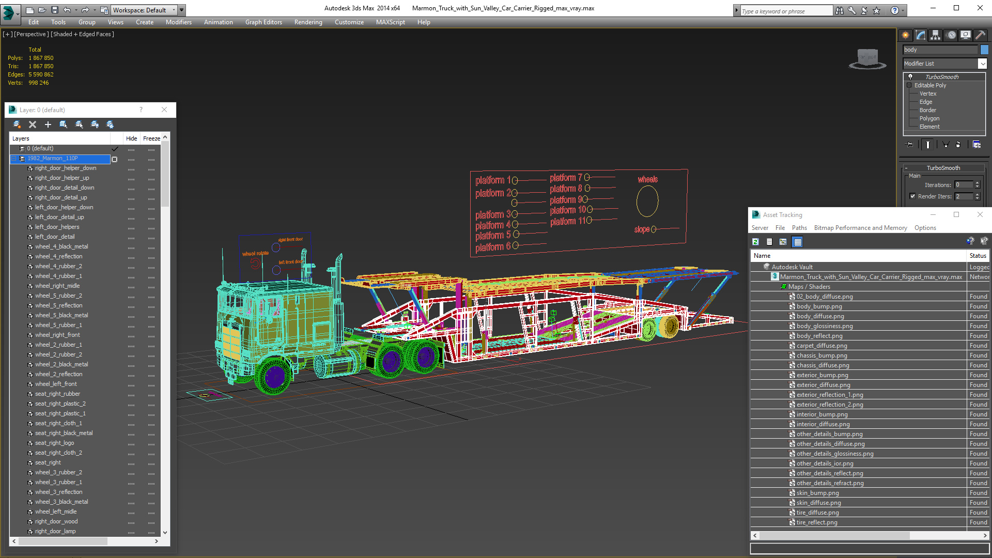Open Paths menu in Asset Tracking

coord(799,228)
